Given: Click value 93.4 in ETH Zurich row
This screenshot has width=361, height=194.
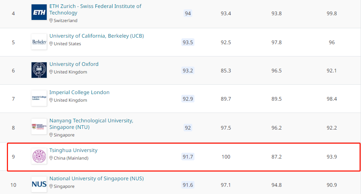Looking at the screenshot, I should point(226,13).
